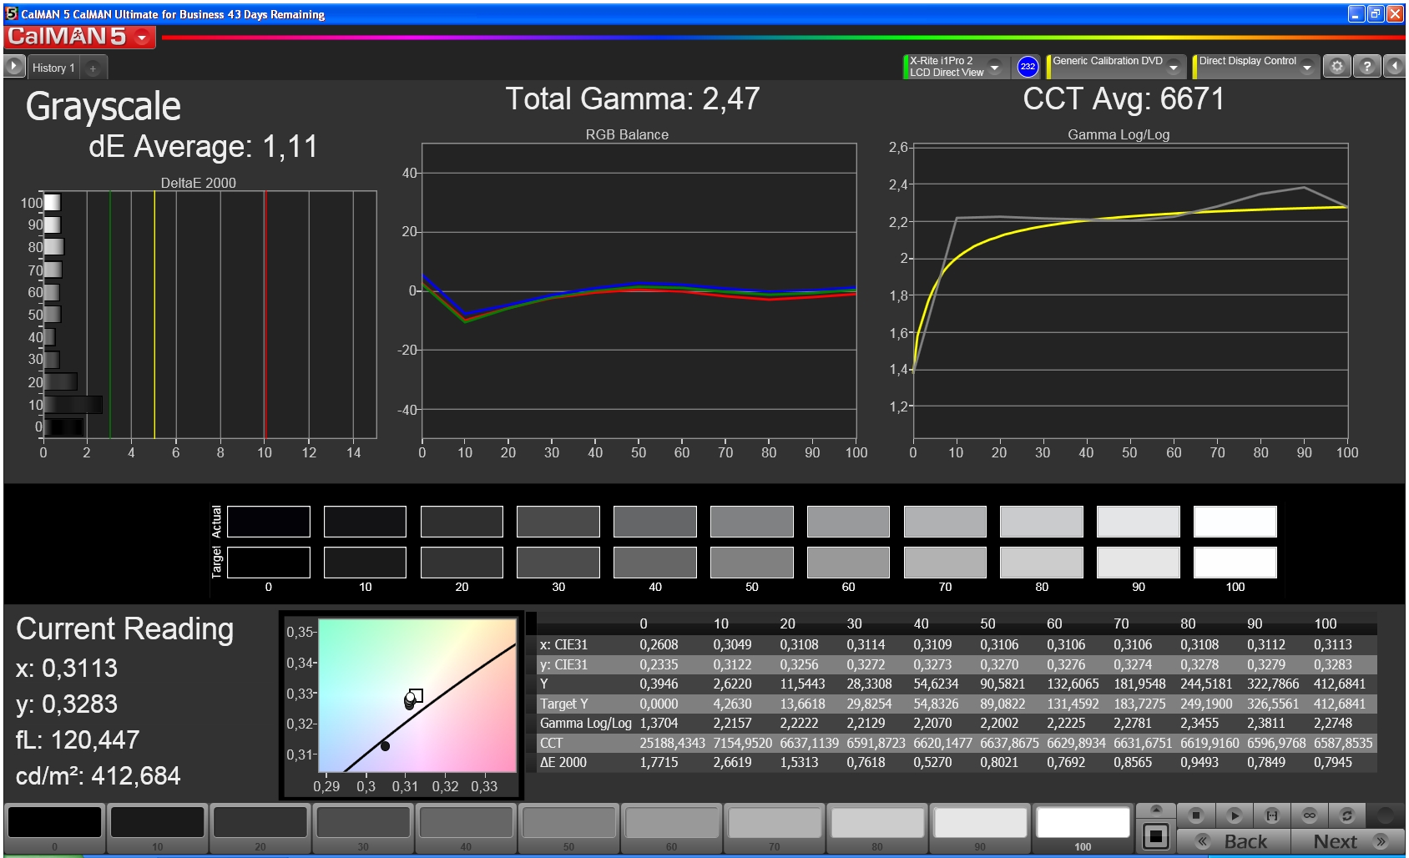Click the Actual swatch above label 50
Screen dimensions: 1409x858
[751, 522]
